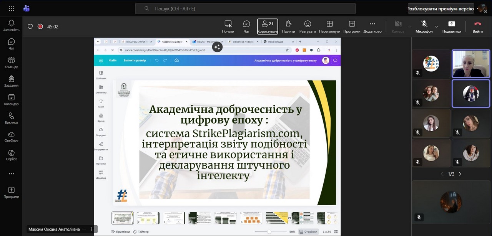Open the Apps (Програми) meeting menu

coord(352,26)
